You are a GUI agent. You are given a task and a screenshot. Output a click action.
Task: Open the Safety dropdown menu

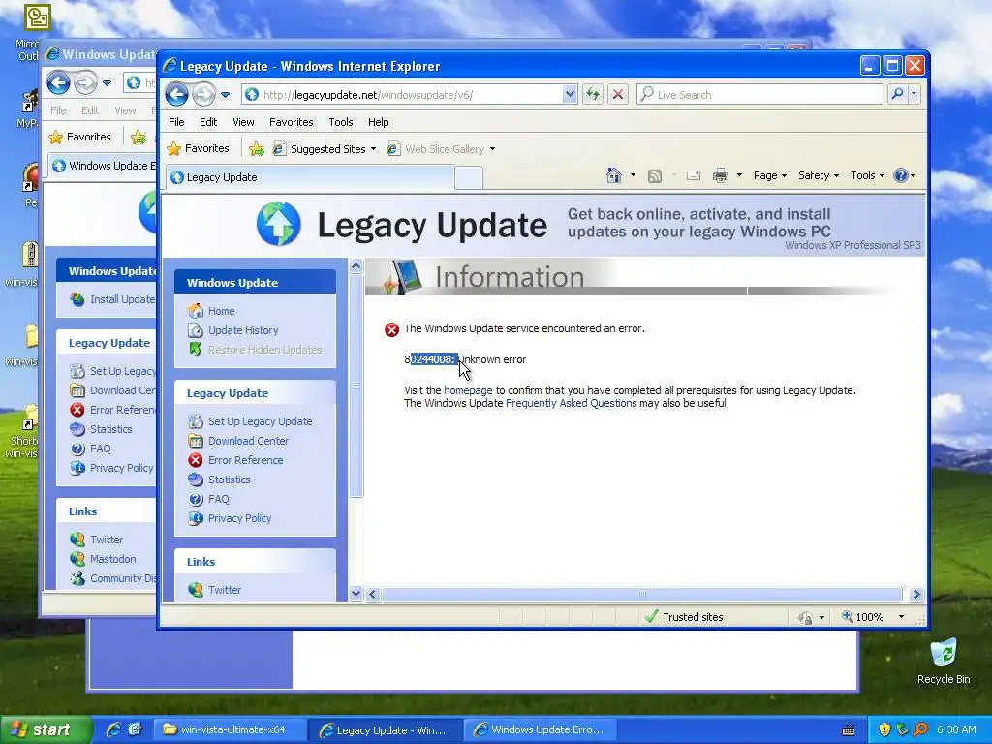click(x=818, y=175)
